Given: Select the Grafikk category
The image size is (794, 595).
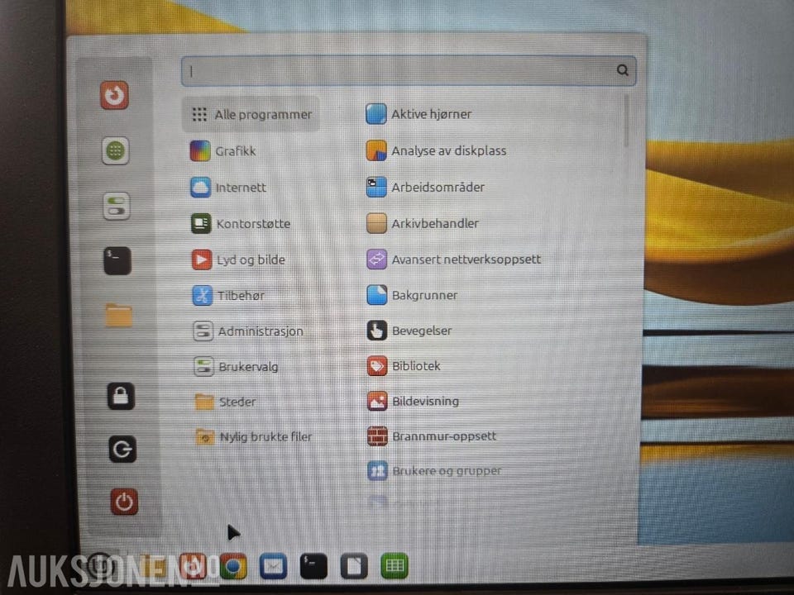Looking at the screenshot, I should (x=223, y=150).
